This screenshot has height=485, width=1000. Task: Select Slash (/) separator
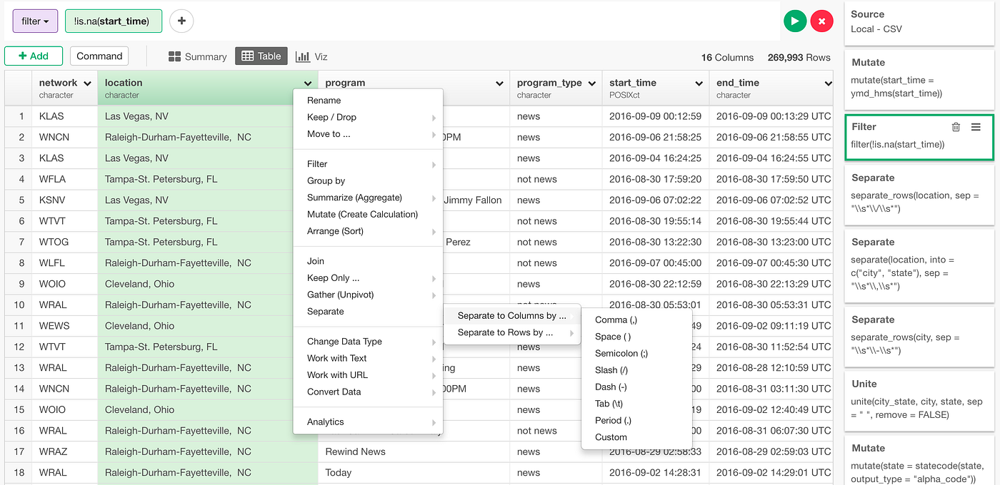637,370
